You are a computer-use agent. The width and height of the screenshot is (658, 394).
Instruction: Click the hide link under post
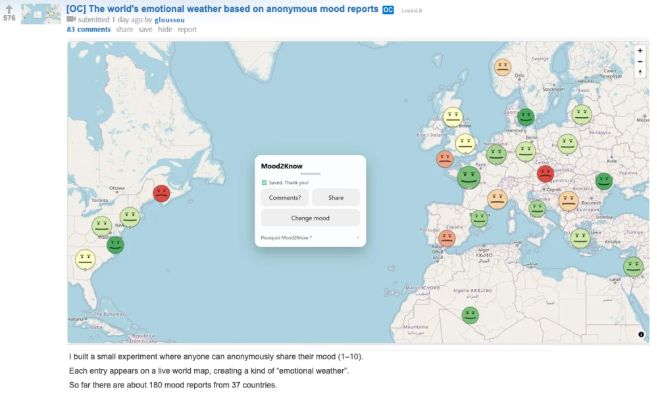[x=165, y=30]
